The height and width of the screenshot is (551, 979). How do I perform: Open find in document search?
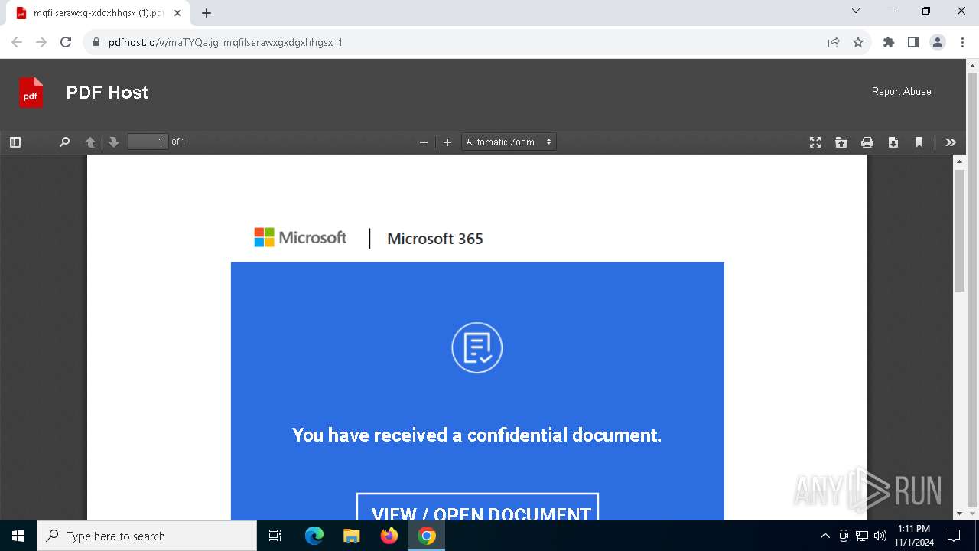coord(64,142)
